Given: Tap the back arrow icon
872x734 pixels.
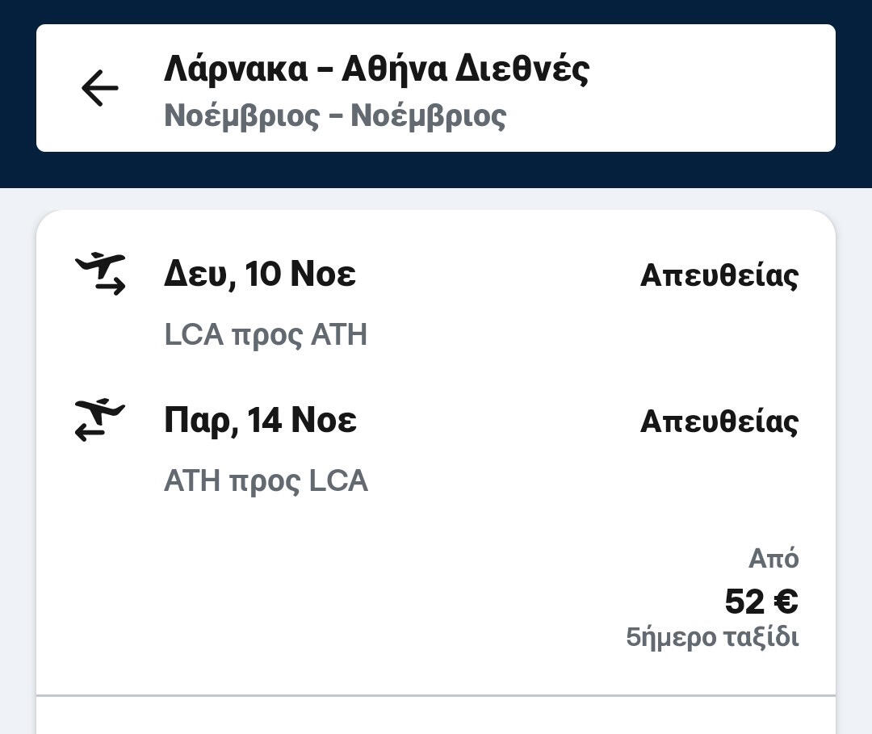Looking at the screenshot, I should (x=100, y=88).
